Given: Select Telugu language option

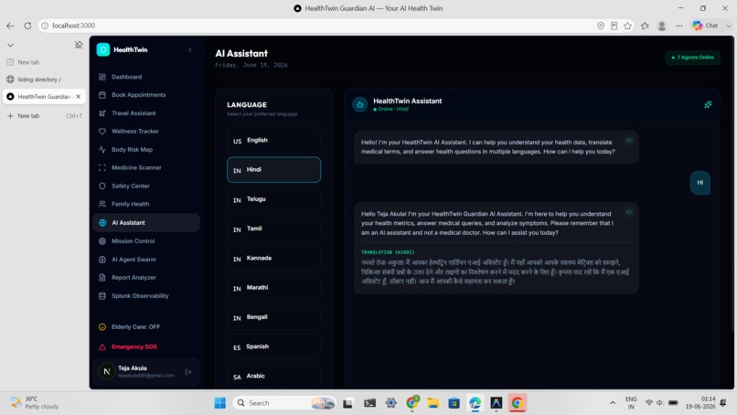Looking at the screenshot, I should (x=273, y=199).
